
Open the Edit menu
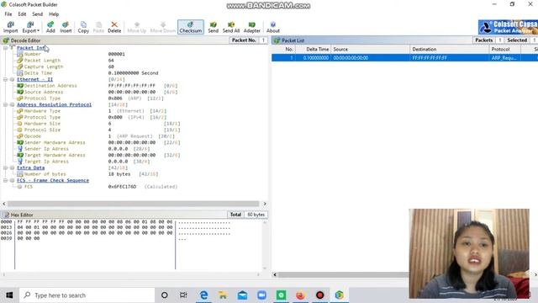coord(22,14)
